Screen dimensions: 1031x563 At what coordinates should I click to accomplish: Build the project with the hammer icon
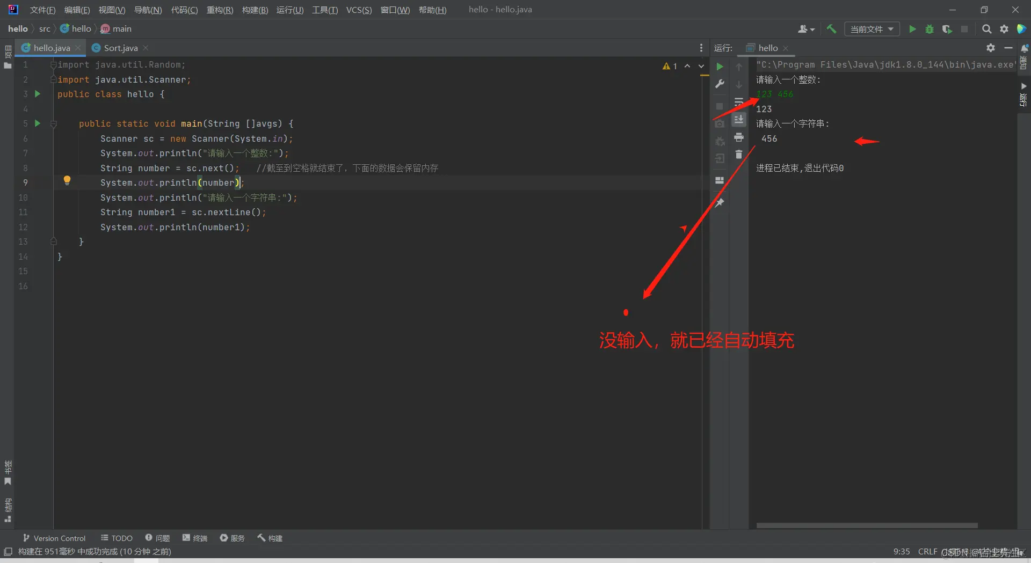(x=831, y=29)
